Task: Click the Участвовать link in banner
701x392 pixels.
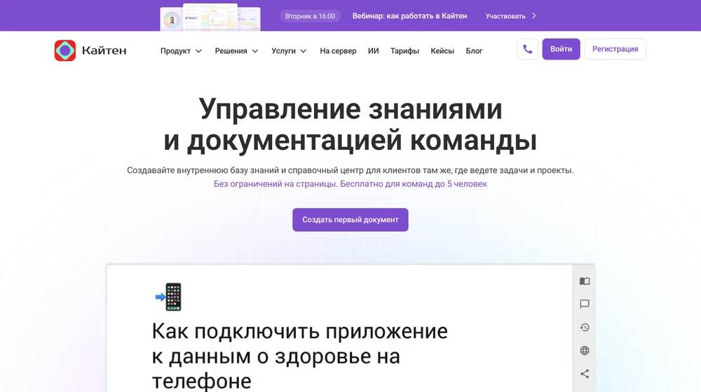Action: pyautogui.click(x=505, y=16)
